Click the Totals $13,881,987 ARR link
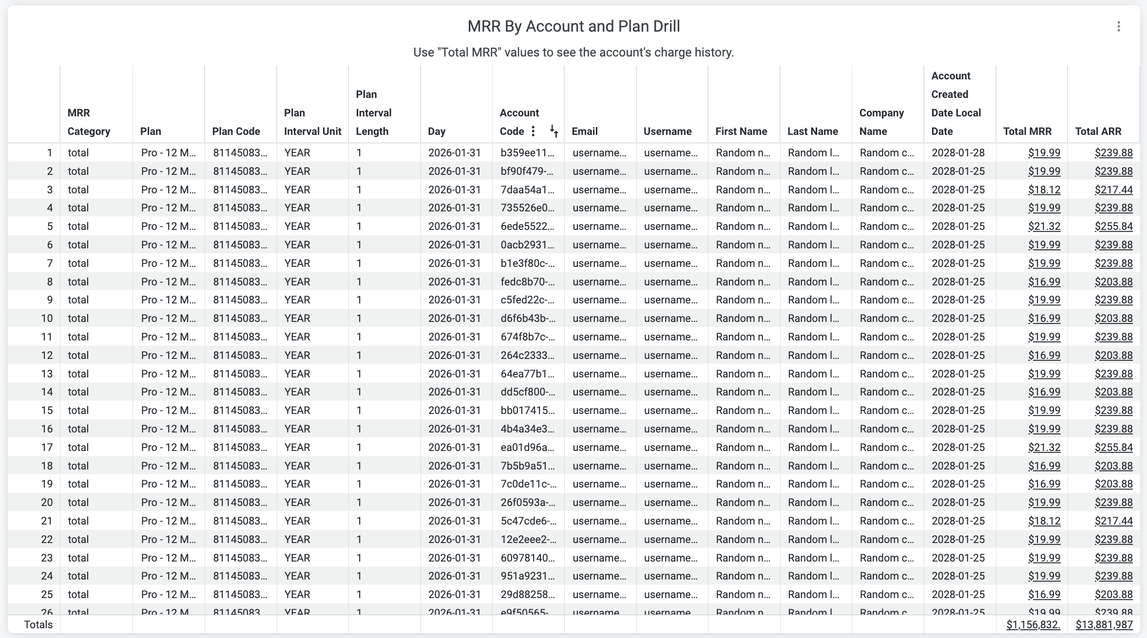This screenshot has height=638, width=1147. [x=1104, y=624]
